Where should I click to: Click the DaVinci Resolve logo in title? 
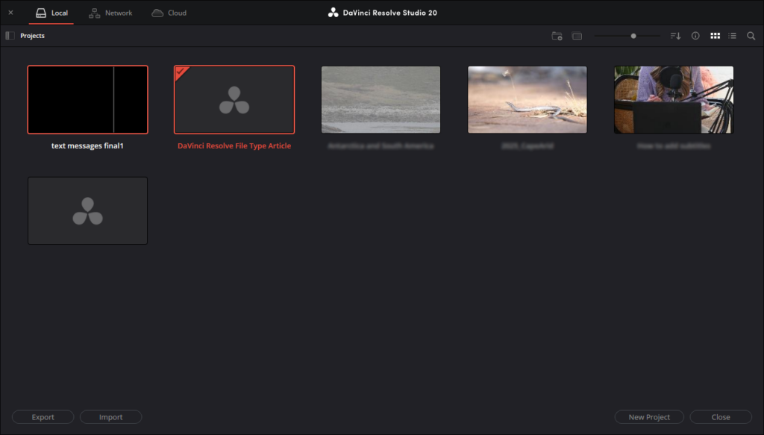click(333, 13)
